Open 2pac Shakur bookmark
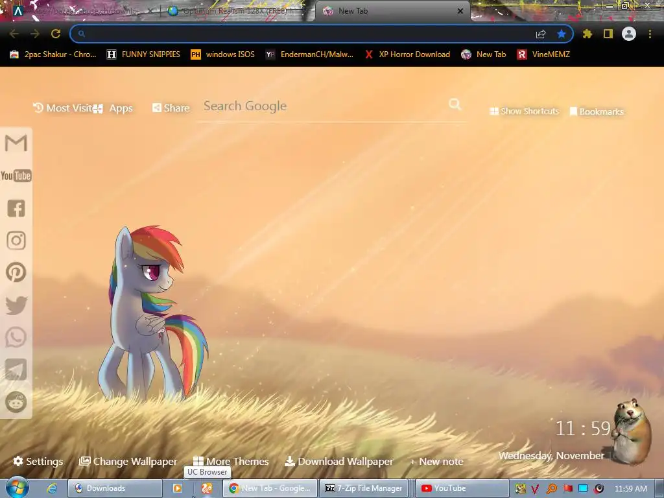Image resolution: width=664 pixels, height=498 pixels. coord(53,54)
